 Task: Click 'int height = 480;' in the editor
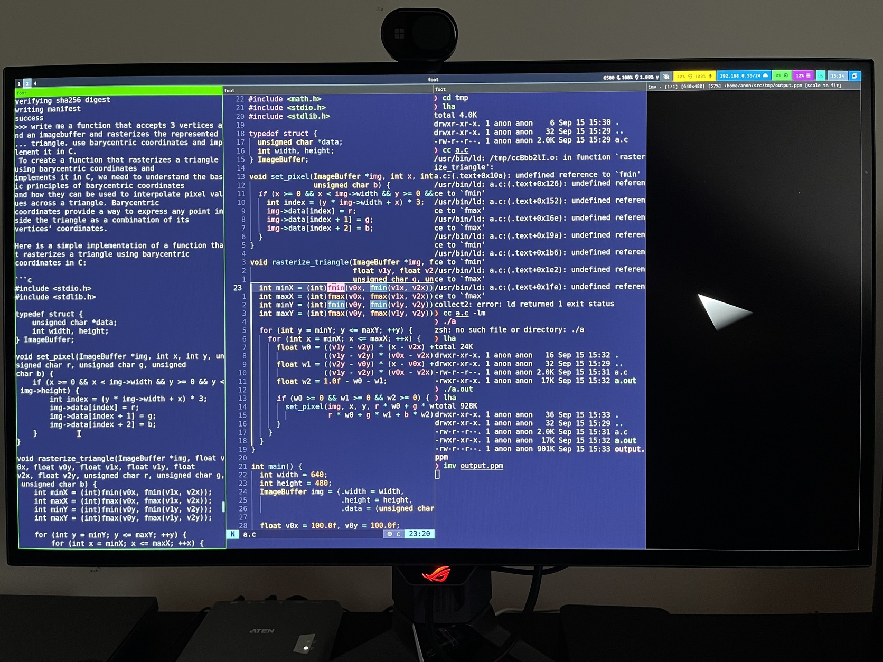[295, 483]
